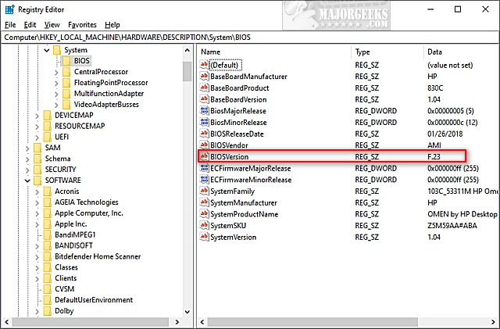
Task: Collapse the SOFTWARE key
Action: coord(28,181)
